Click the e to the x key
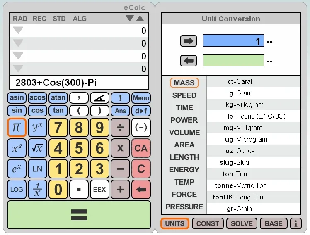The height and width of the screenshot is (235, 310). 17,169
